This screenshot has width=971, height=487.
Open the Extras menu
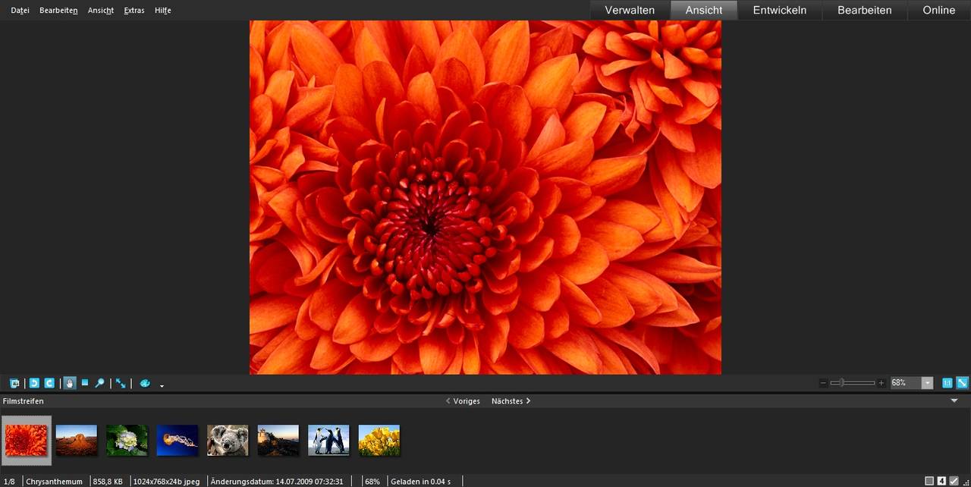pyautogui.click(x=134, y=11)
